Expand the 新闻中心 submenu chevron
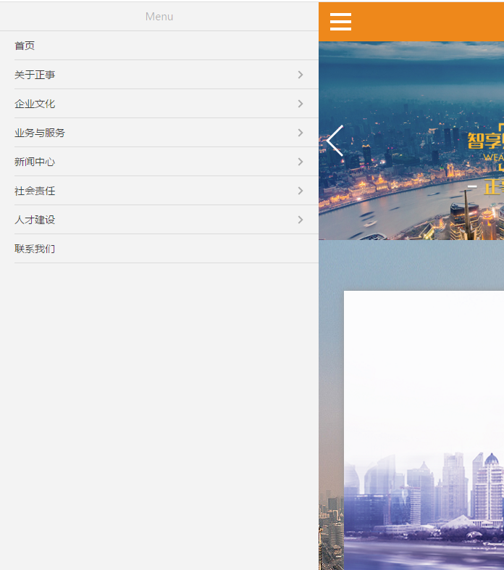 point(301,162)
